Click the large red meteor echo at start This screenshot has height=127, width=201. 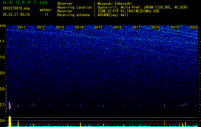tap(10, 106)
